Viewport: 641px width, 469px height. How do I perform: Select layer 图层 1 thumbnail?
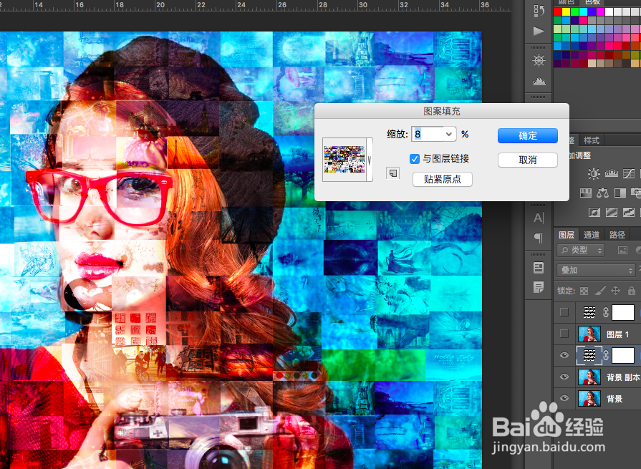589,334
